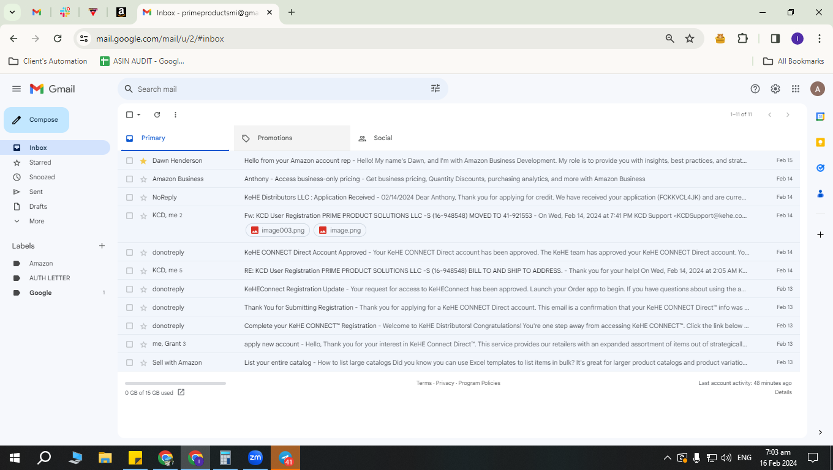The width and height of the screenshot is (833, 470).
Task: Open the Snoozed folder
Action: point(42,177)
